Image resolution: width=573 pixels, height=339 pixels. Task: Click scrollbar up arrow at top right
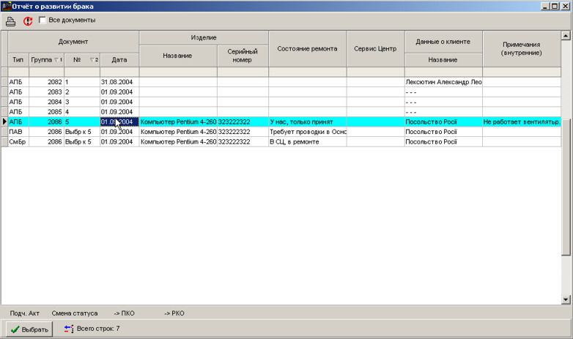tap(565, 35)
